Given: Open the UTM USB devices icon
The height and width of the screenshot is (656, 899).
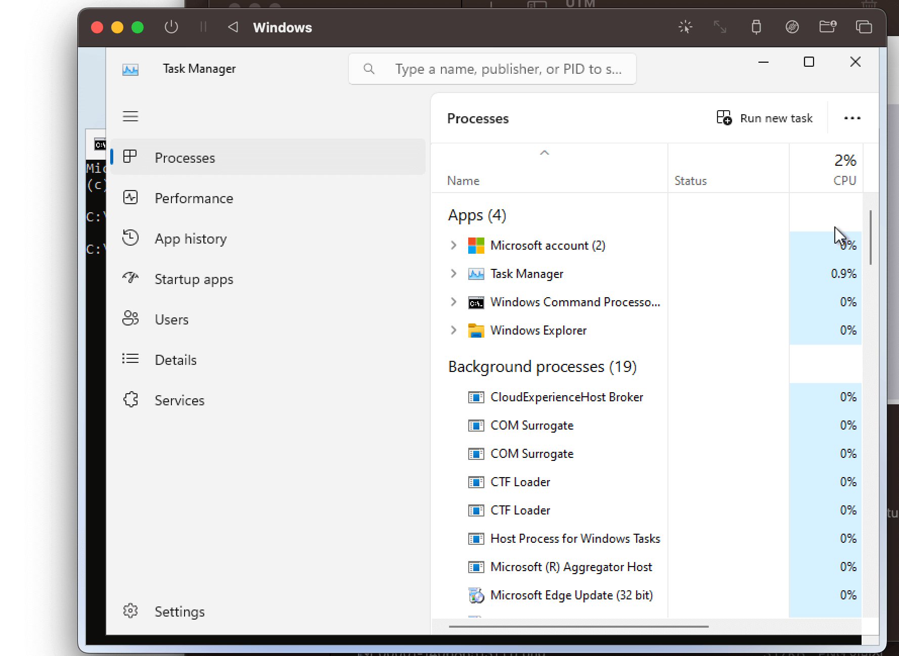Looking at the screenshot, I should pos(756,27).
